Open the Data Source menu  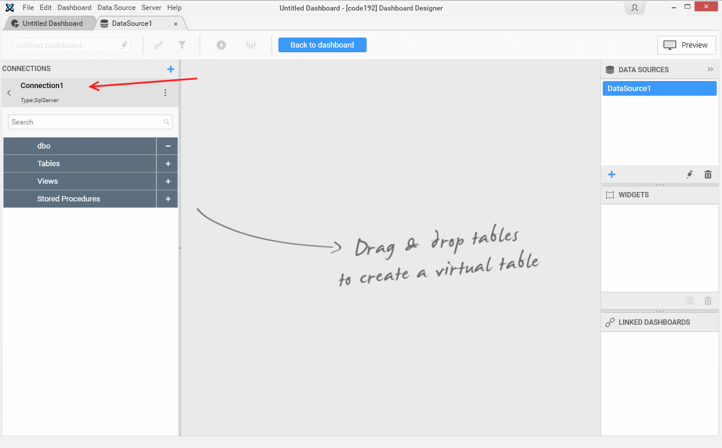click(x=116, y=8)
